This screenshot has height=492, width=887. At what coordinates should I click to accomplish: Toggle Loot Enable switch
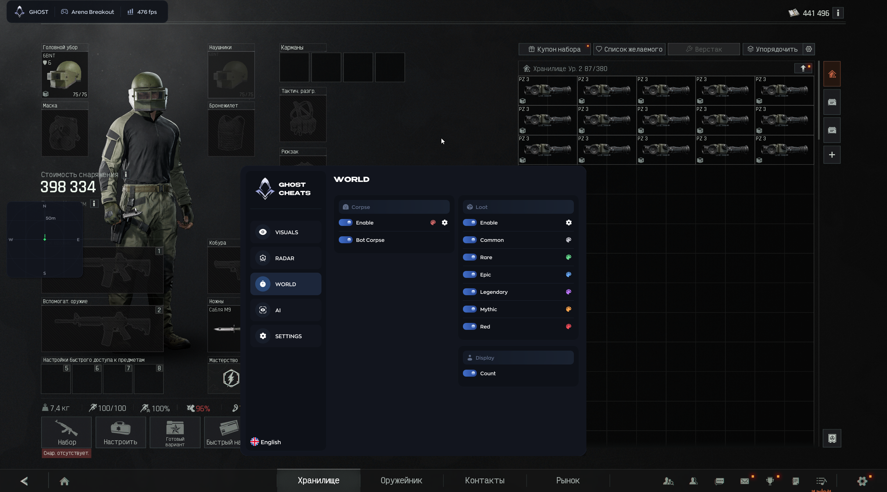(x=470, y=222)
